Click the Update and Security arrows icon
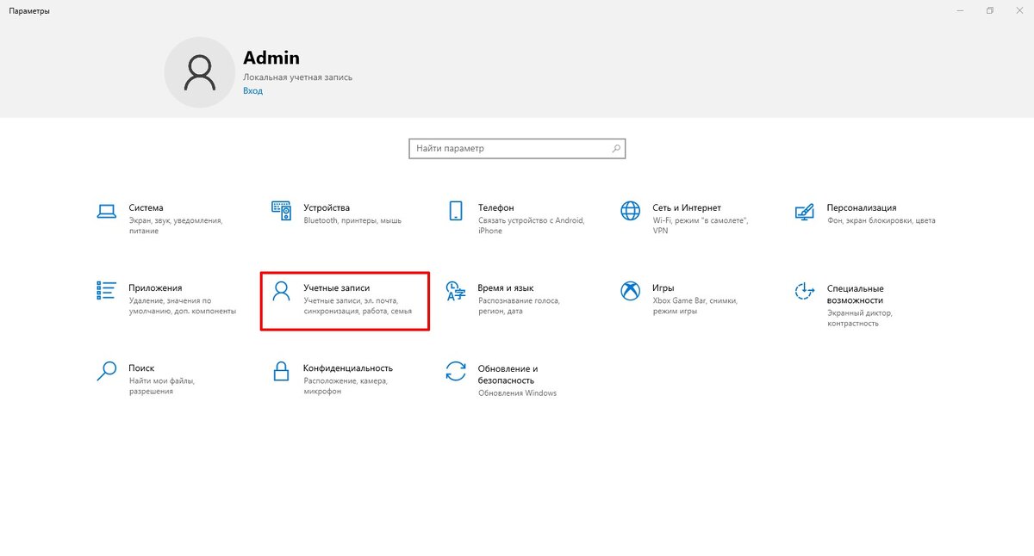1034x556 pixels. point(456,371)
